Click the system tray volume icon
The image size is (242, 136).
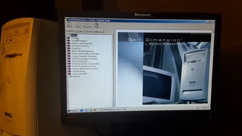click(198, 108)
